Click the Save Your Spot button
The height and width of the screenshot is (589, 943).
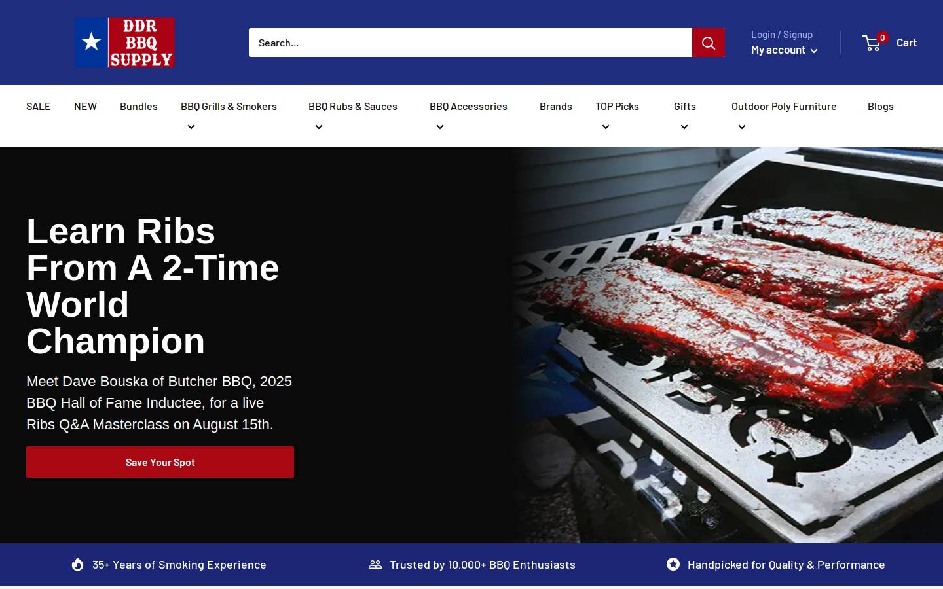point(160,462)
